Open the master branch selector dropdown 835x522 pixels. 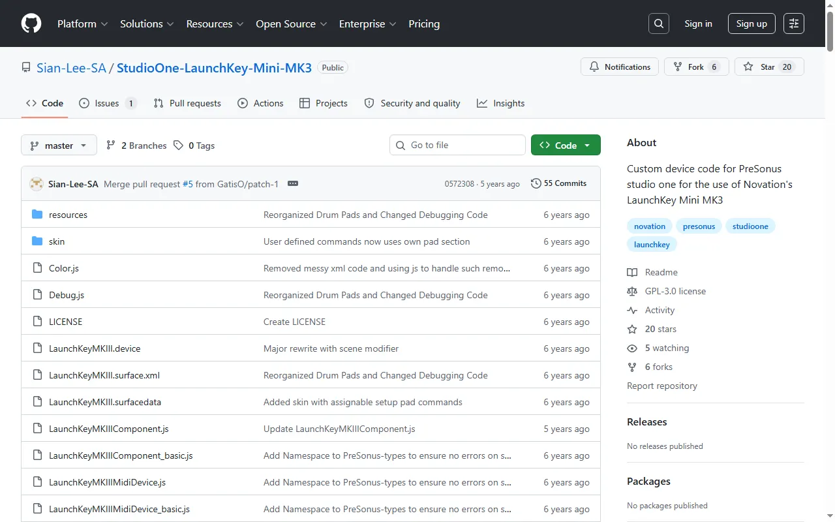point(59,146)
